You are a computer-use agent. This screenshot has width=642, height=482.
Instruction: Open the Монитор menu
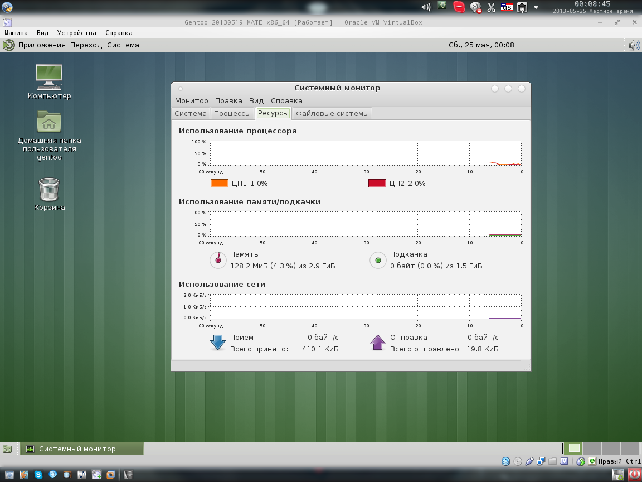click(x=191, y=101)
